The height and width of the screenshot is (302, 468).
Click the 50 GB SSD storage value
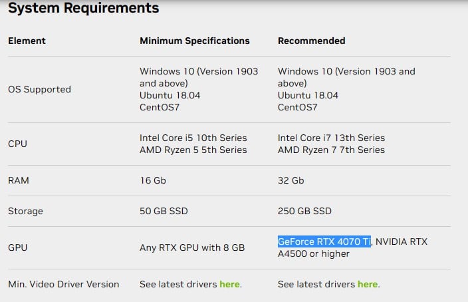(164, 211)
